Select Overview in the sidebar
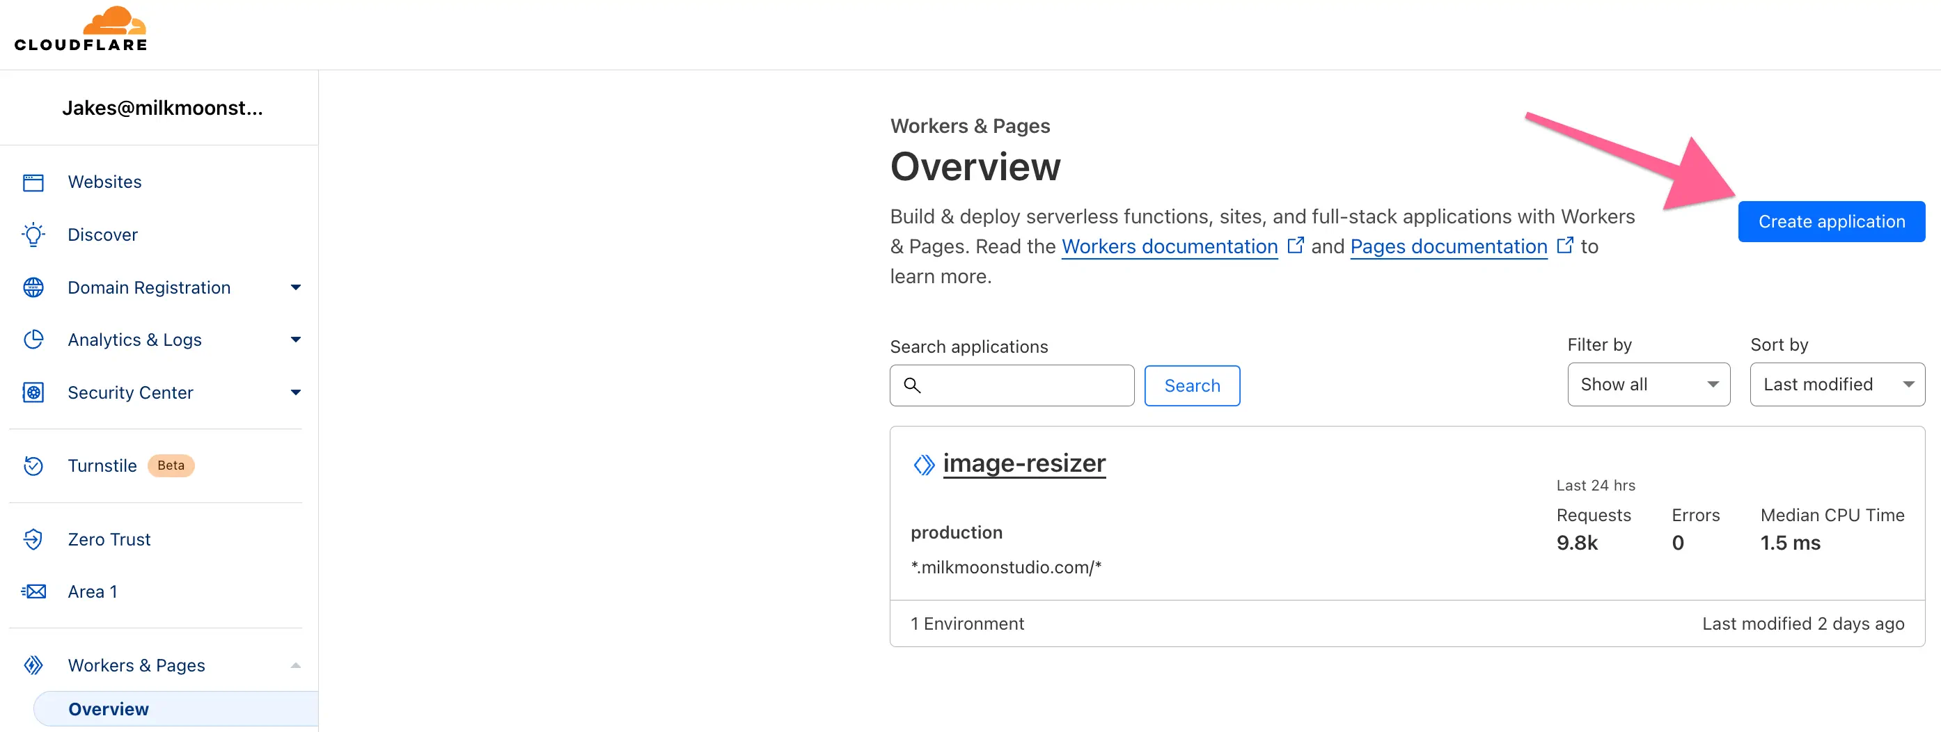Viewport: 1941px width, 732px height. pyautogui.click(x=109, y=708)
